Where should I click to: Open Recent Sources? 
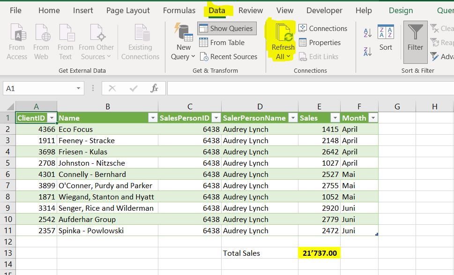228,57
